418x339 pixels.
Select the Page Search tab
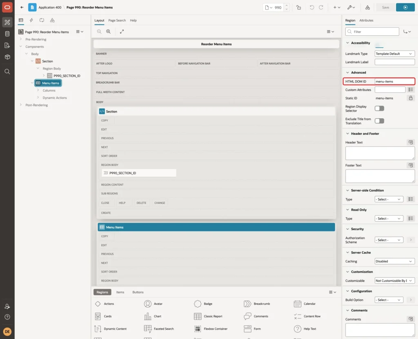(x=117, y=20)
